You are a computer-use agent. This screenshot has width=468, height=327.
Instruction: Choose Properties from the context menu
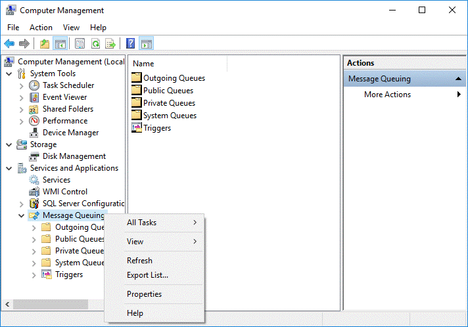tap(144, 294)
